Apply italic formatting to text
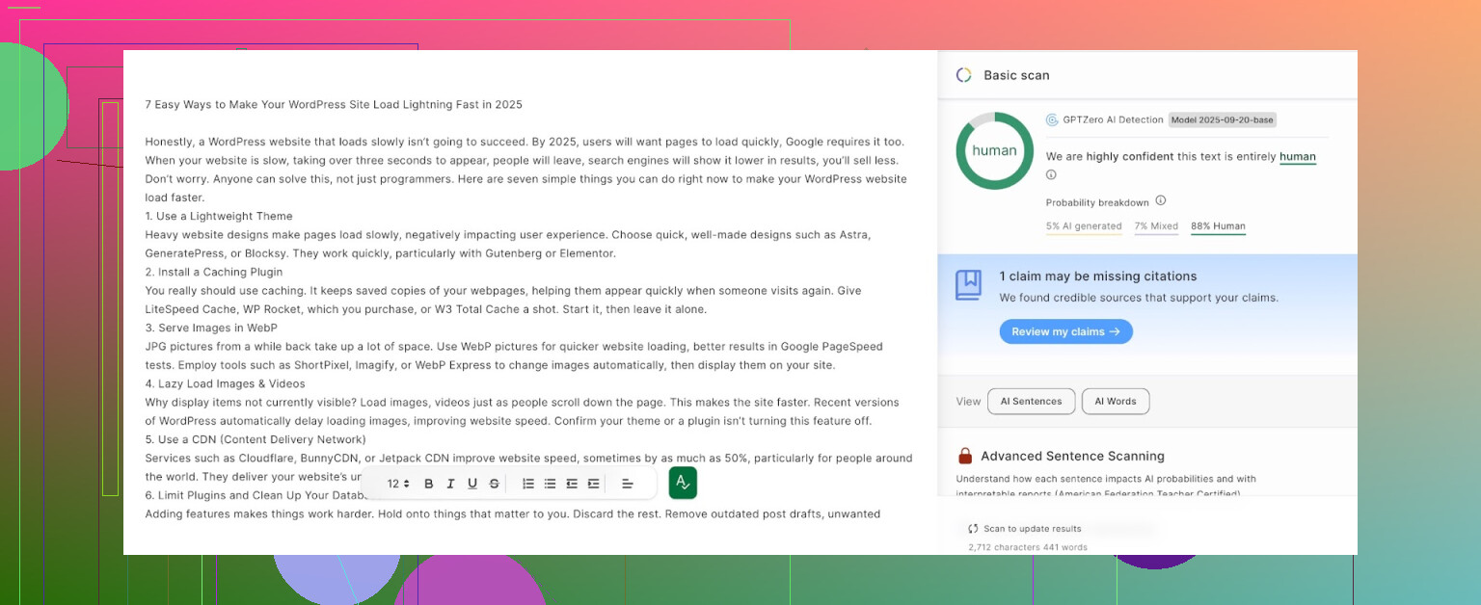1481x605 pixels. point(450,484)
